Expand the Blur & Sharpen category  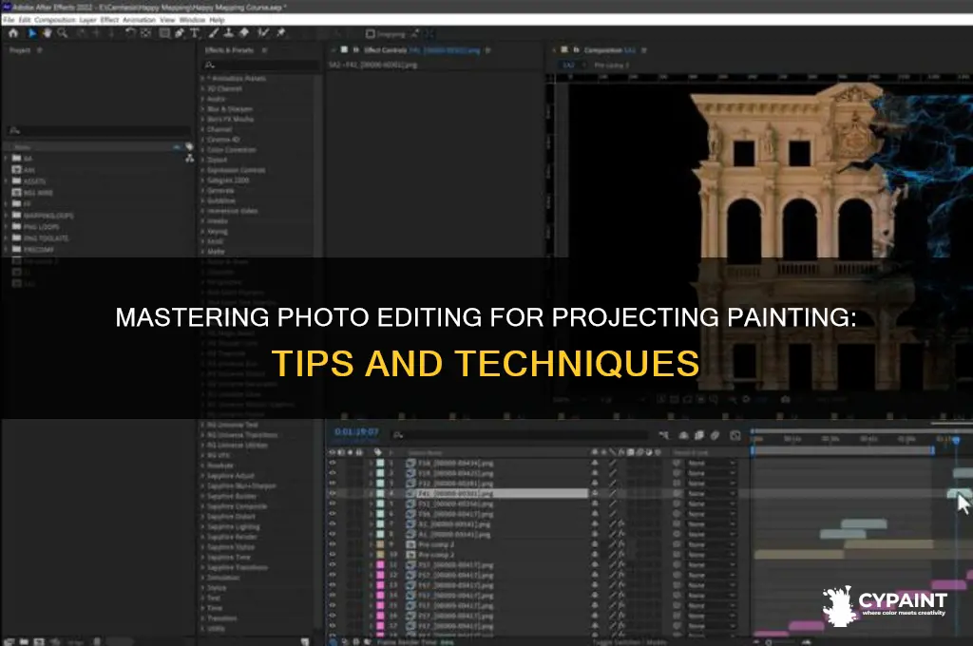click(202, 109)
